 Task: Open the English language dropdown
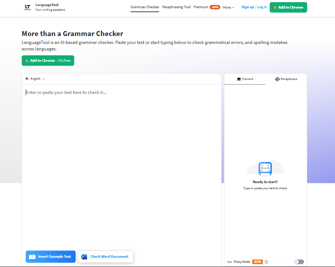point(35,79)
